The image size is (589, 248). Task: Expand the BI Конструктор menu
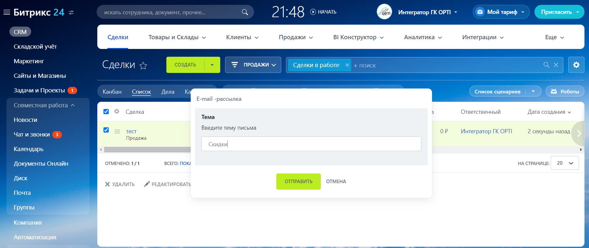click(x=358, y=37)
